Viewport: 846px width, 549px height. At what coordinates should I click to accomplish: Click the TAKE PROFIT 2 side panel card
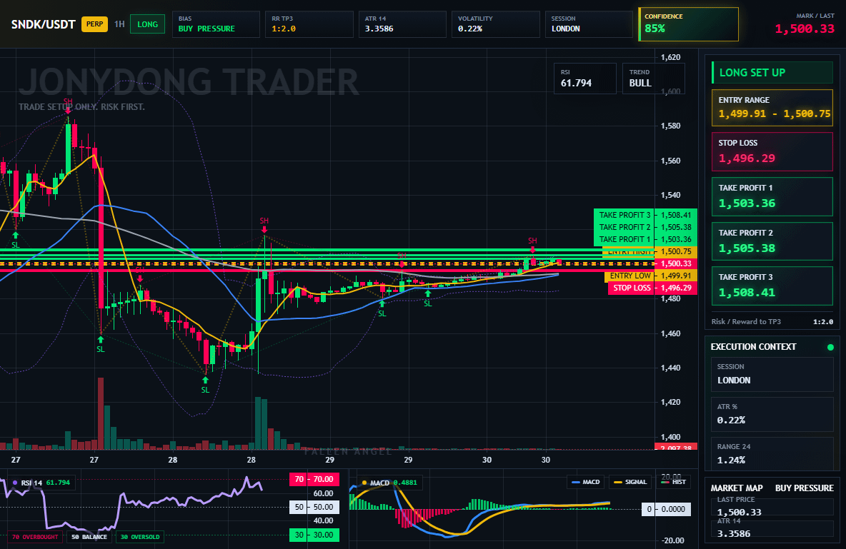click(x=772, y=241)
